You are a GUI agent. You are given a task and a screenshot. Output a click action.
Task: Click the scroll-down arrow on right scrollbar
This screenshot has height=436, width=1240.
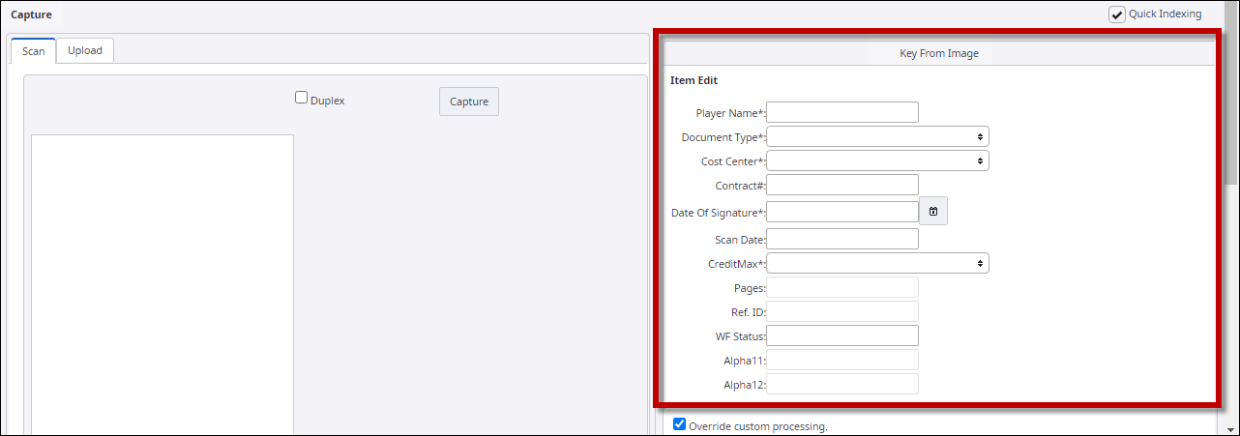pos(1231,427)
